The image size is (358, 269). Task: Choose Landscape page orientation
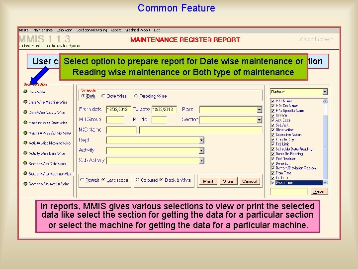click(103, 180)
